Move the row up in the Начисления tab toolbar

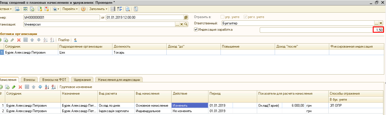click(x=33, y=87)
